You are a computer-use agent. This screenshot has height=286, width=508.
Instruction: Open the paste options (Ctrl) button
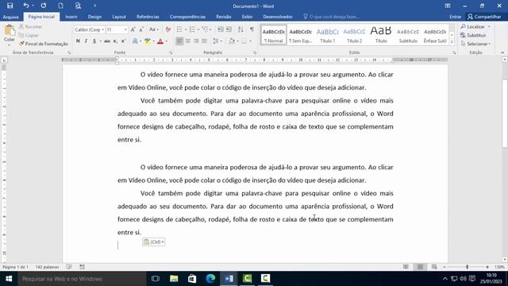(153, 242)
